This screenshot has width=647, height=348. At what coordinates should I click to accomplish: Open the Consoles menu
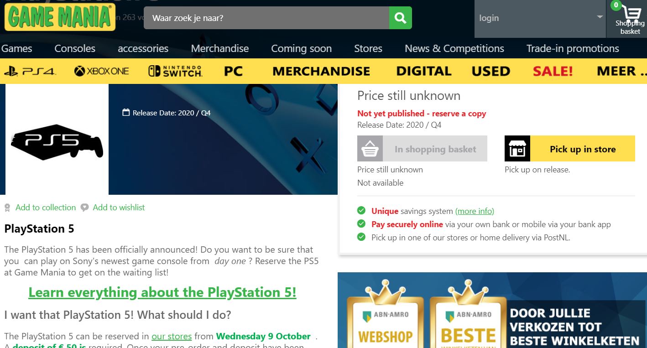click(75, 48)
